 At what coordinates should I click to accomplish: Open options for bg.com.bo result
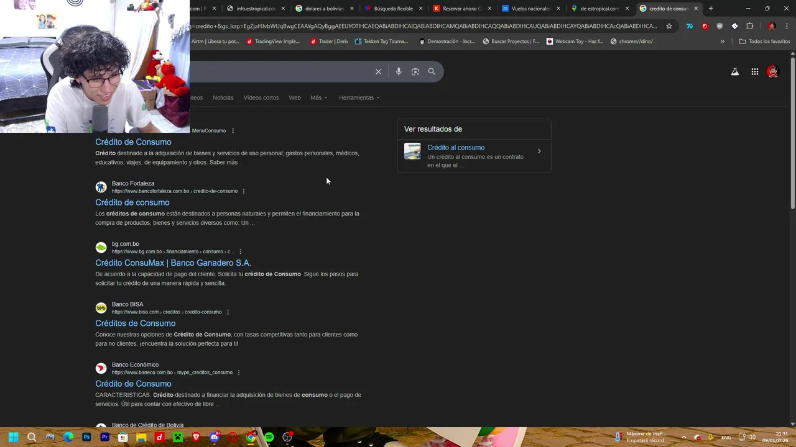[241, 251]
